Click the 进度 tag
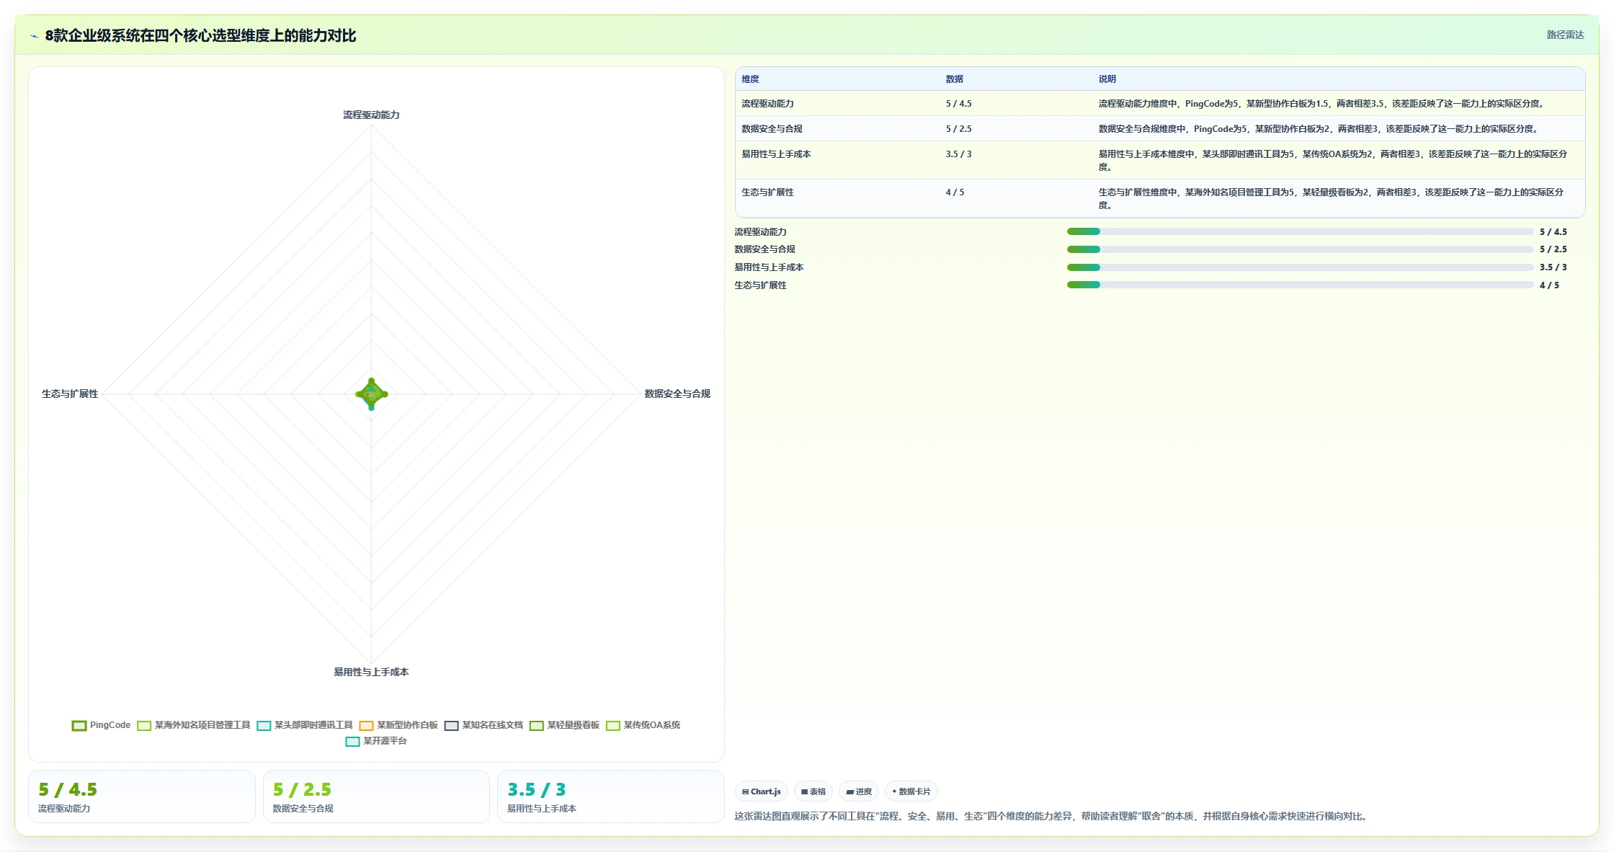This screenshot has height=852, width=1614. [859, 791]
